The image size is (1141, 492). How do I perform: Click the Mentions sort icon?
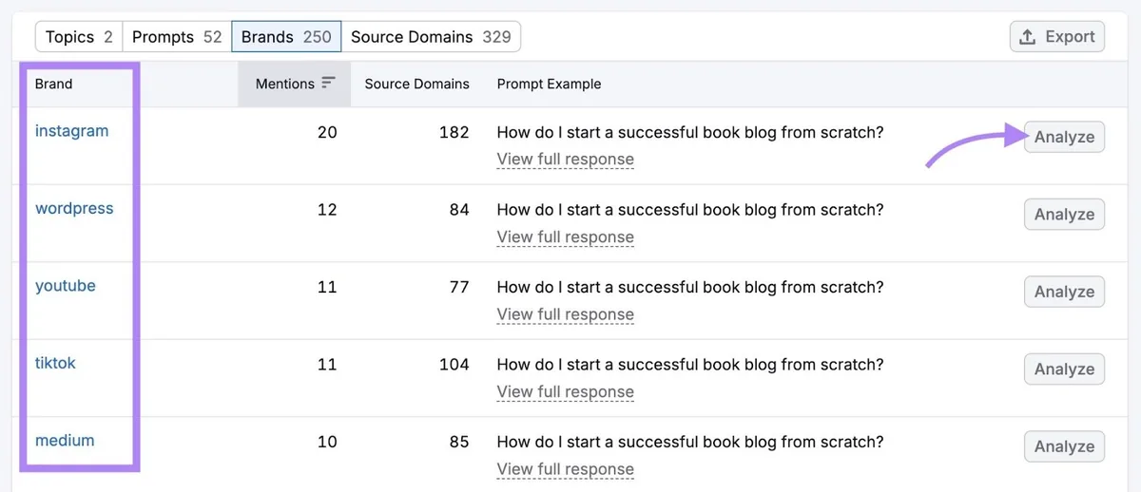click(329, 83)
